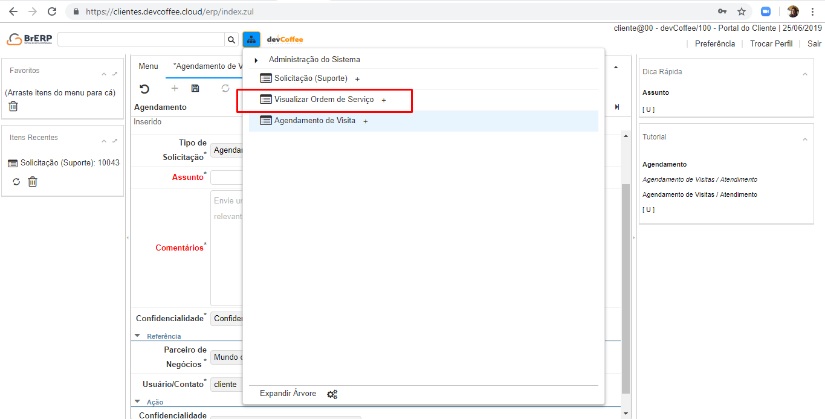Click plus icon next to Solicitação (Suporte)
Screen dimensions: 825x419
357,79
